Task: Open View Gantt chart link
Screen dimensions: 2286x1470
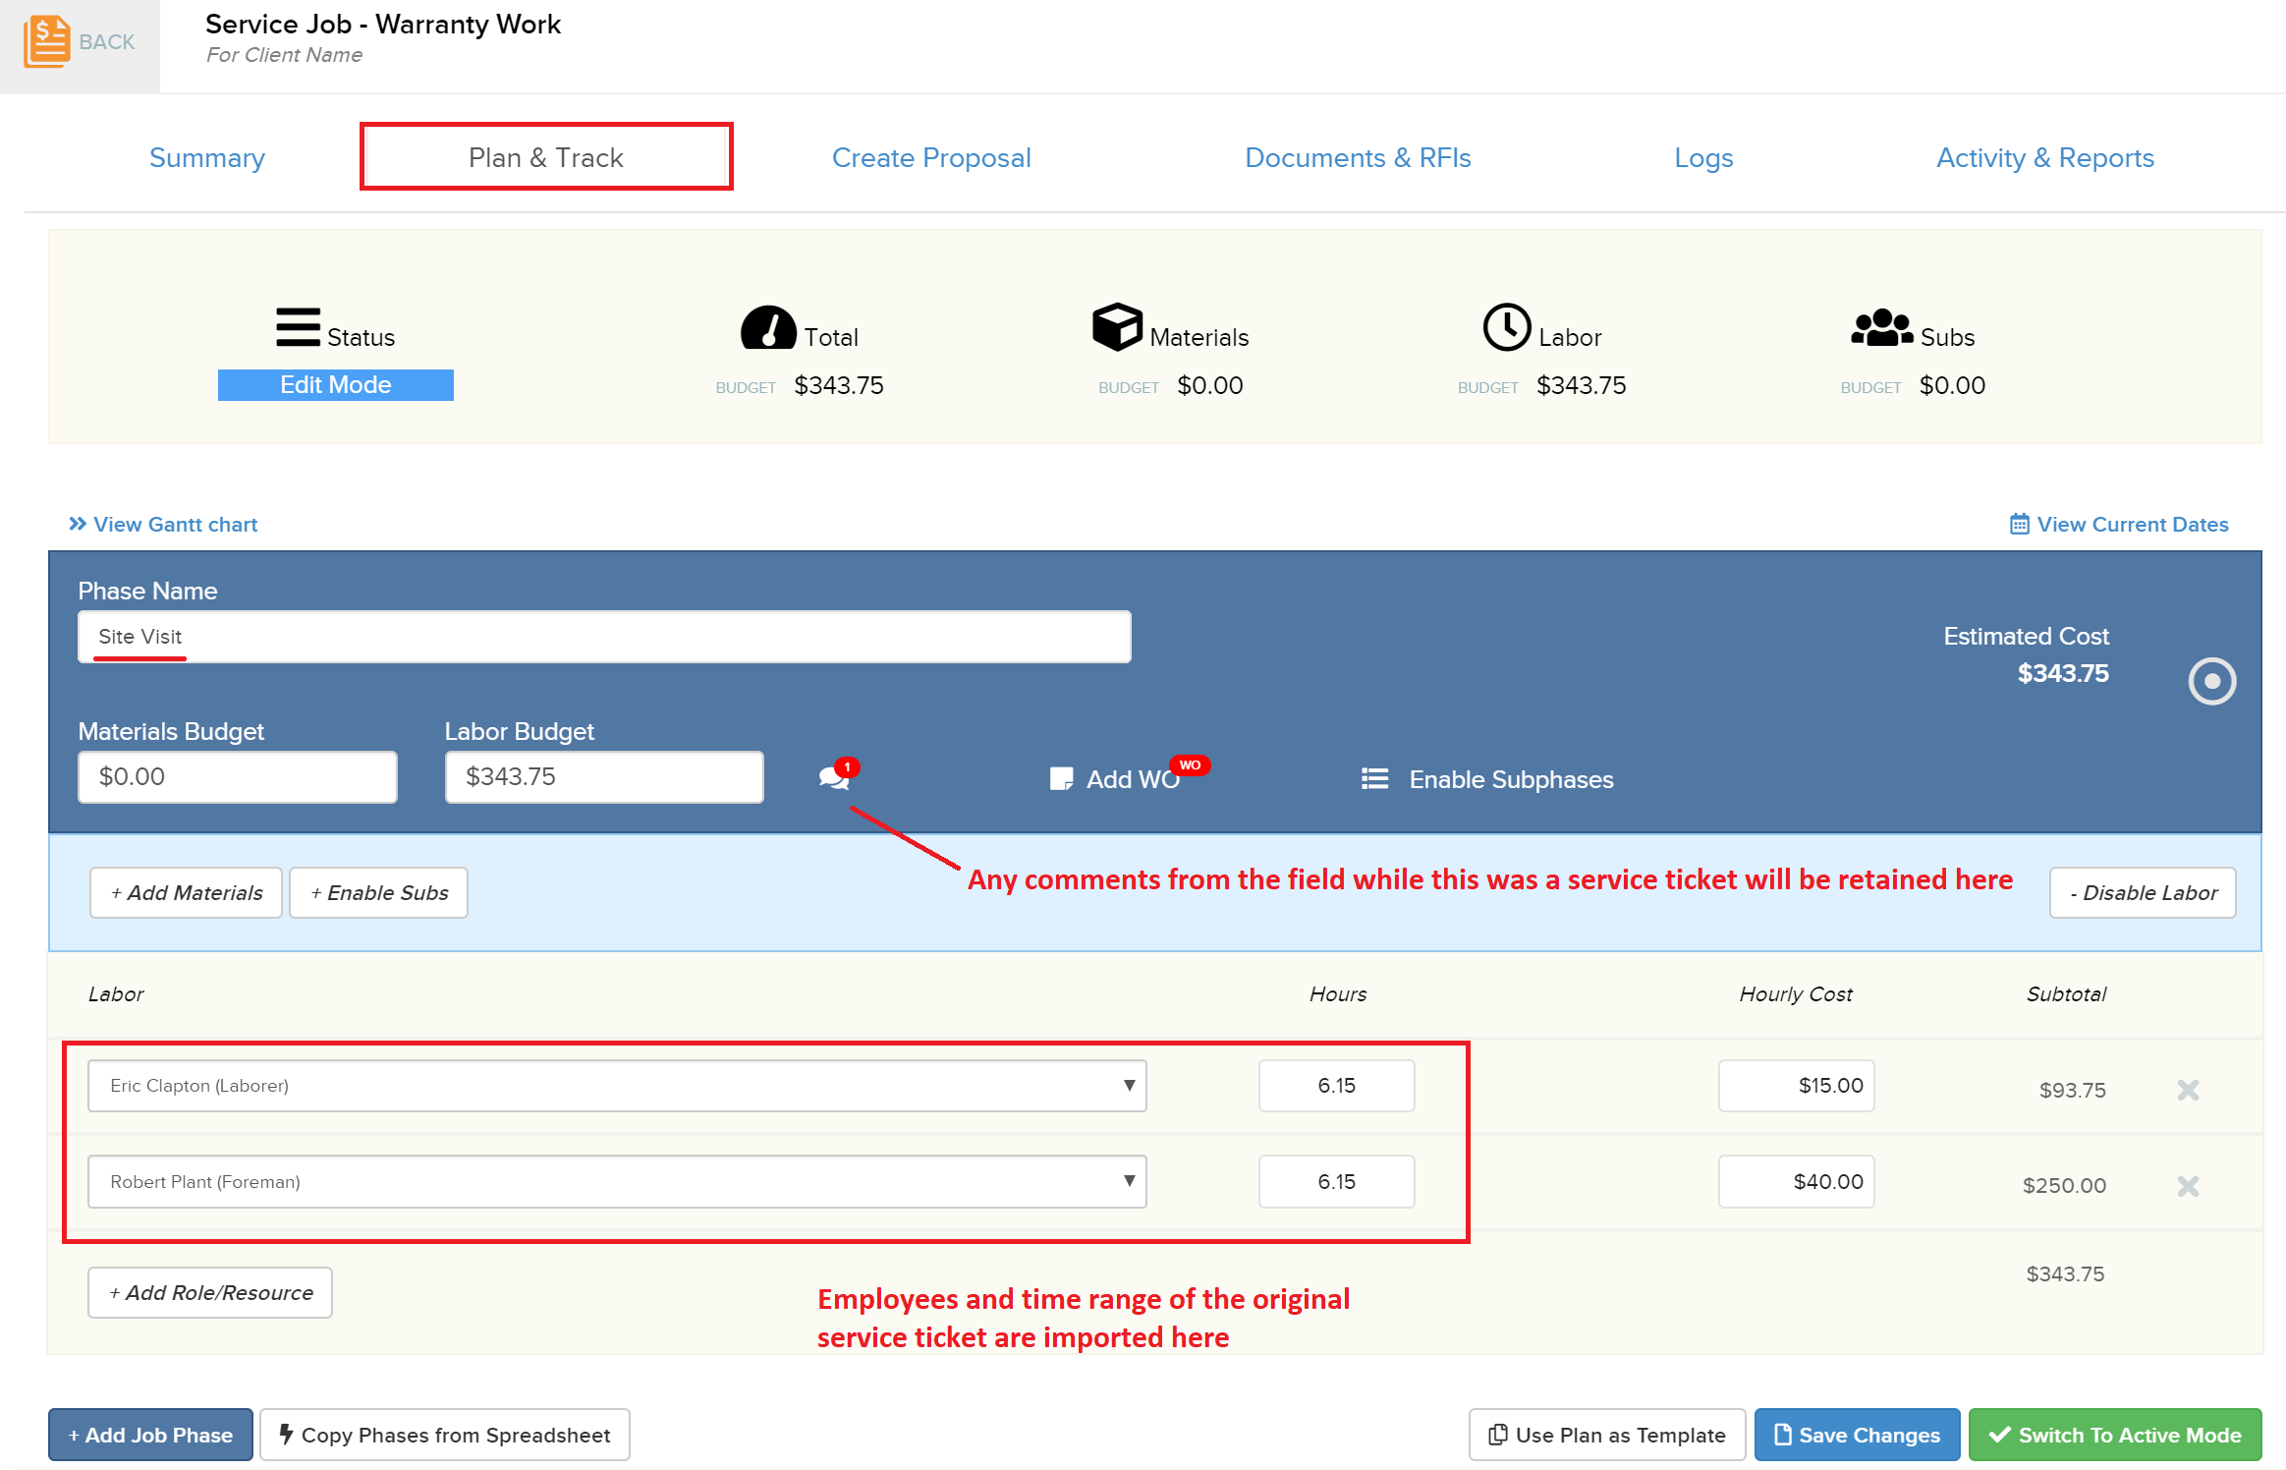Action: (x=176, y=524)
